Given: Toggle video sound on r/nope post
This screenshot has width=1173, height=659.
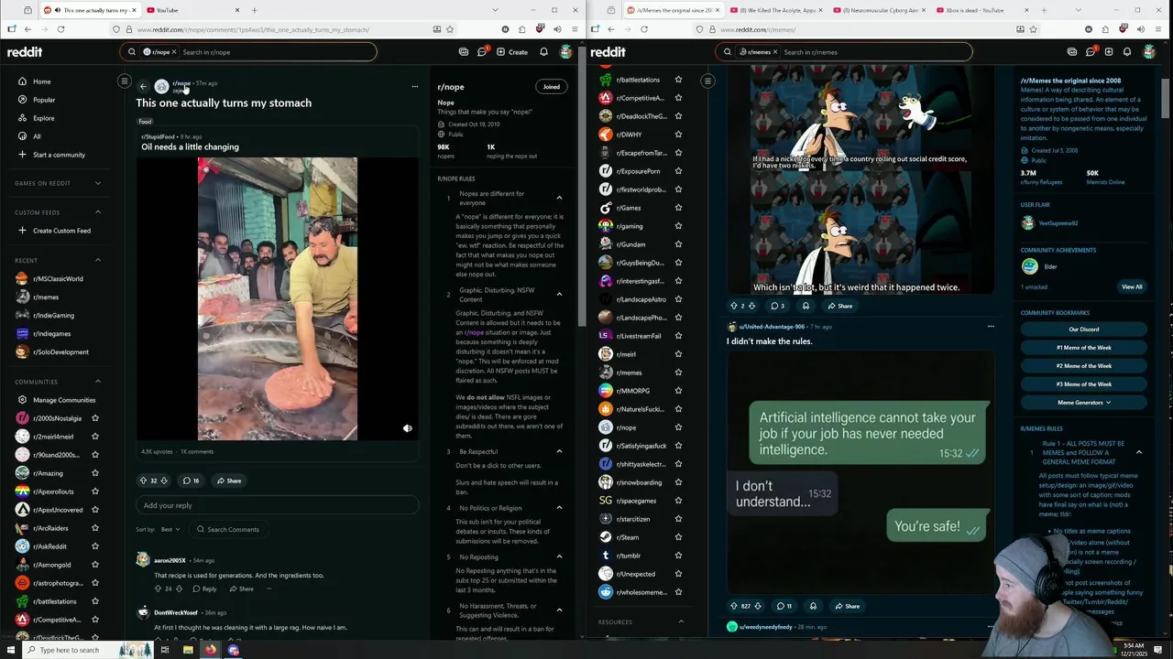Looking at the screenshot, I should (408, 428).
